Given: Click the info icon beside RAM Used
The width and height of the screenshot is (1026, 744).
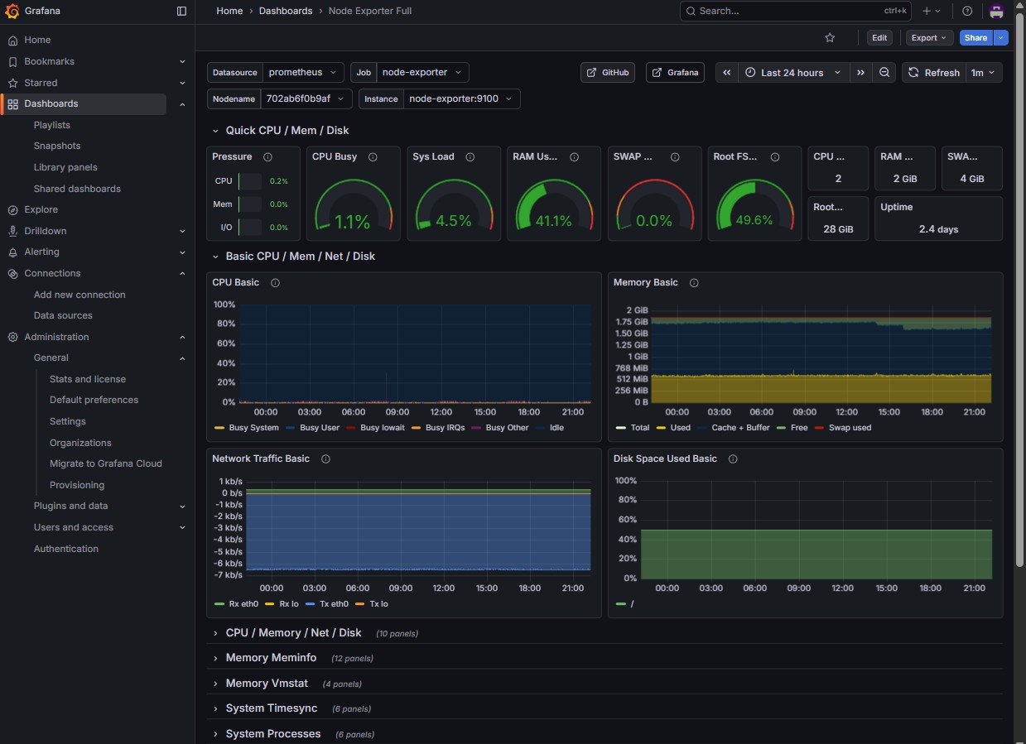Looking at the screenshot, I should (574, 156).
